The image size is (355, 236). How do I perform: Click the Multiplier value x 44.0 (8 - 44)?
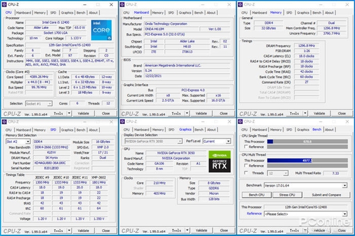click(x=39, y=82)
